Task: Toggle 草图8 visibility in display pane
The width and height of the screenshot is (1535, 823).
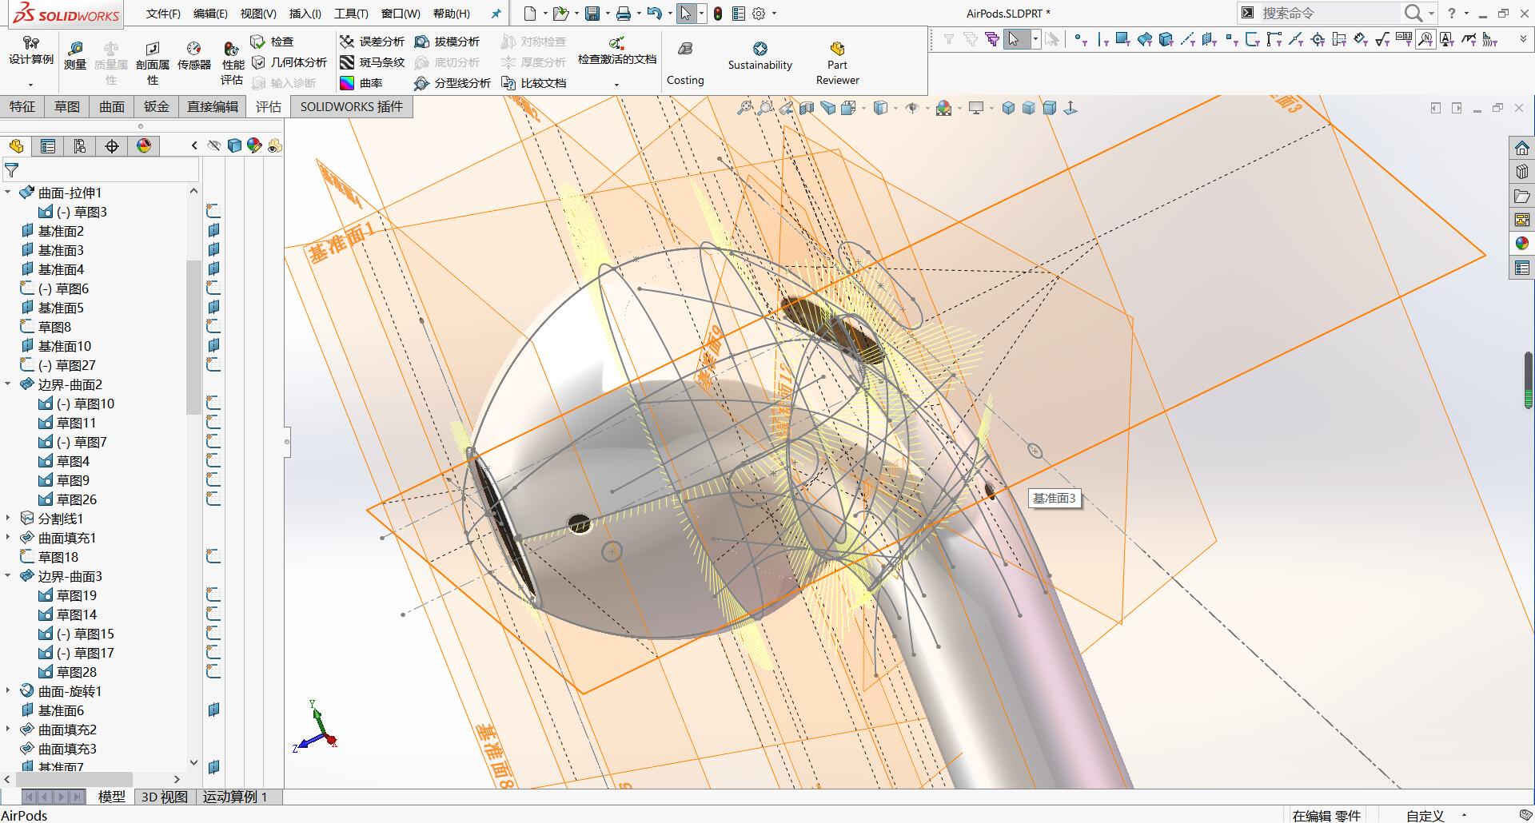Action: [x=213, y=327]
